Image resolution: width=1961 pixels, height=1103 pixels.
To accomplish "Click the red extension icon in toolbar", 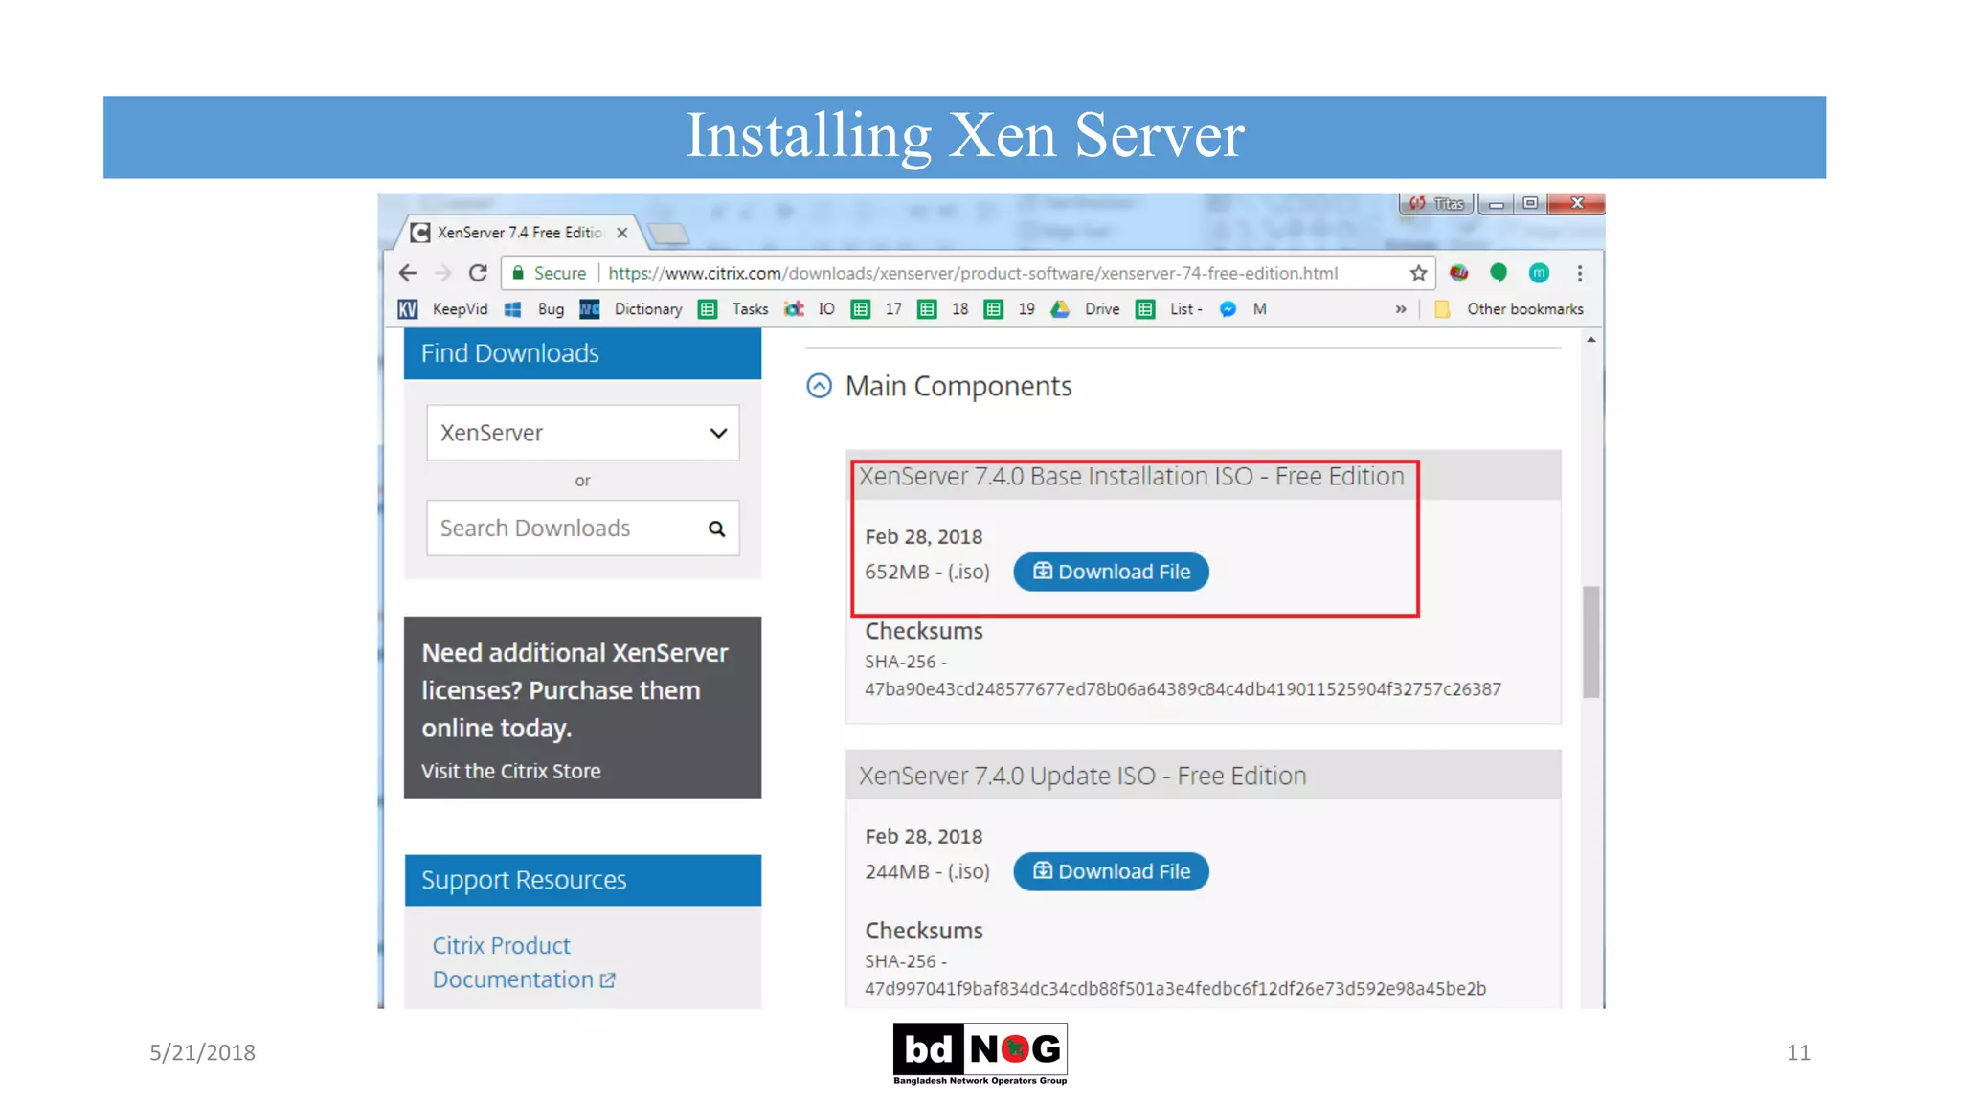I will point(1459,273).
